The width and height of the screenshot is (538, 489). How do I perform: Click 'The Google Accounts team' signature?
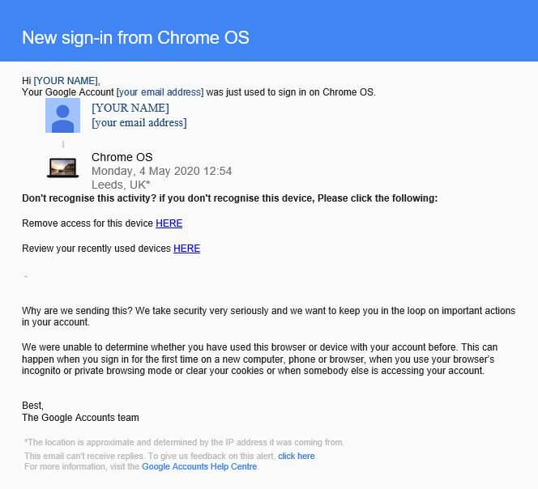click(80, 418)
